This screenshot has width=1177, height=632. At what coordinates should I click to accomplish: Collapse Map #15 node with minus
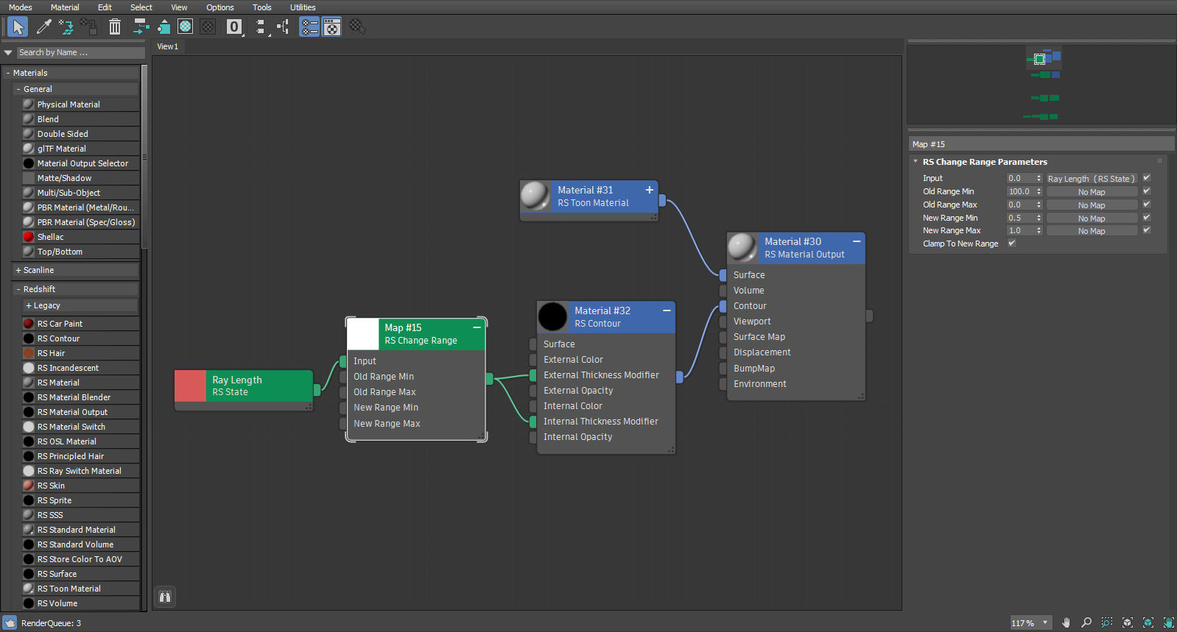(x=477, y=327)
